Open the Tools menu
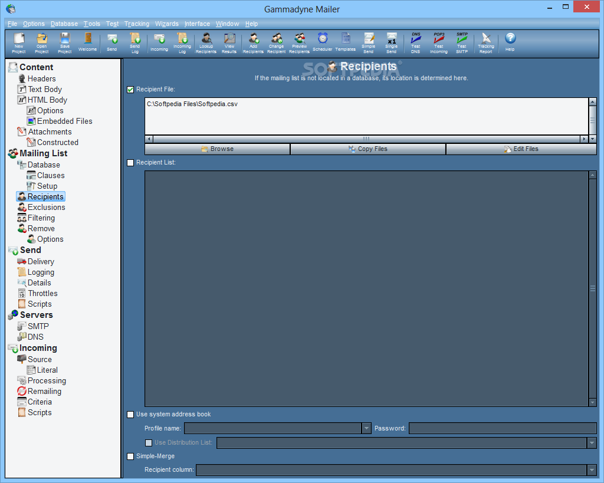Viewport: 604px width, 483px height. tap(91, 24)
